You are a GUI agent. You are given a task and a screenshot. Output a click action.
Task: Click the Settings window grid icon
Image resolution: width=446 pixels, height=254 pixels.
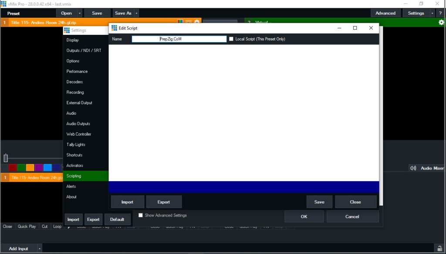click(67, 30)
